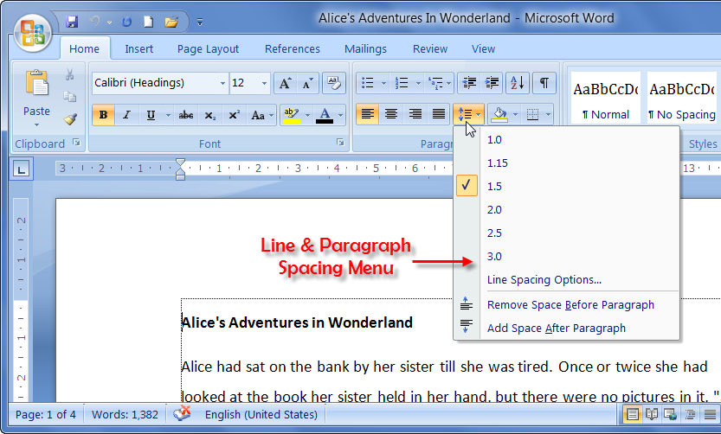This screenshot has width=721, height=434.
Task: Save the document from Quick Access Toolbar
Action: point(72,22)
